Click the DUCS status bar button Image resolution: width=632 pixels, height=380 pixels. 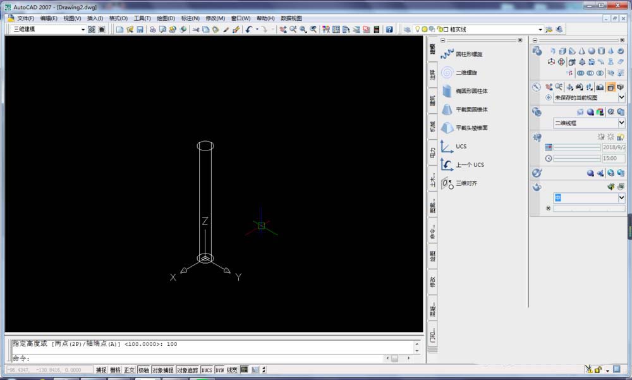(206, 370)
